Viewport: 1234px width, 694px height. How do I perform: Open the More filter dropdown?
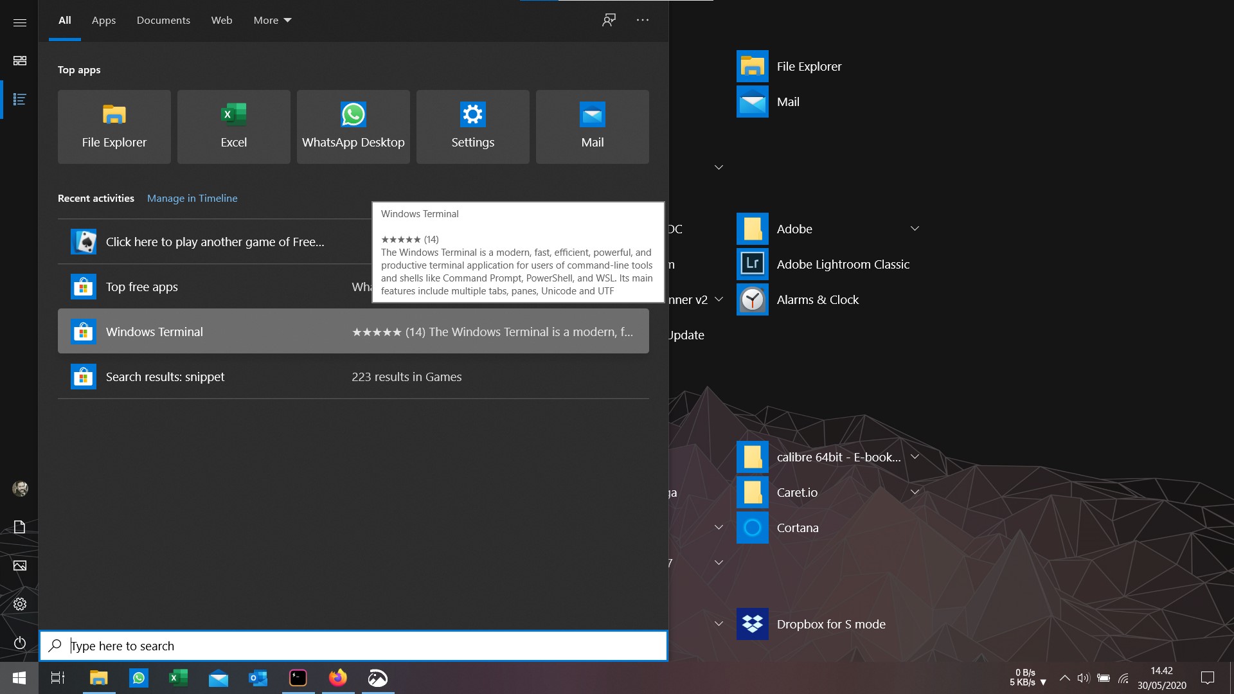coord(273,20)
